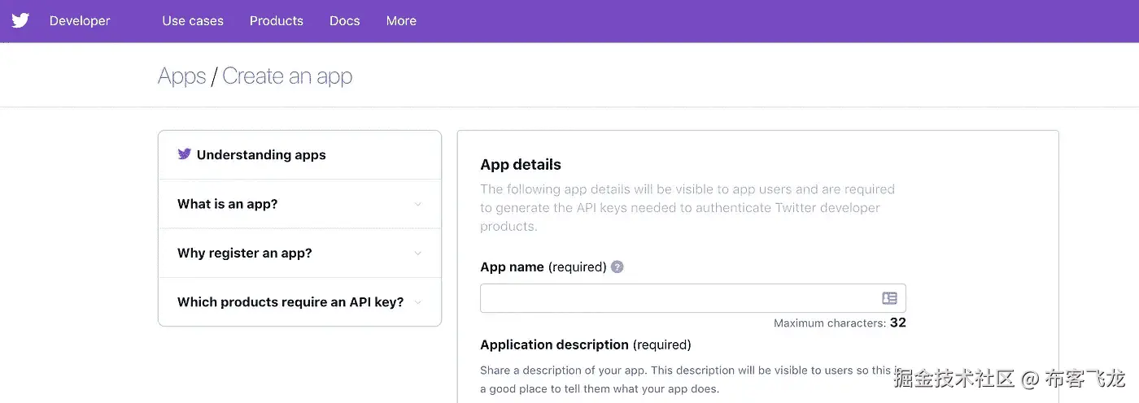1139x403 pixels.
Task: Select the "Understanding apps" panel heading
Action: [261, 155]
